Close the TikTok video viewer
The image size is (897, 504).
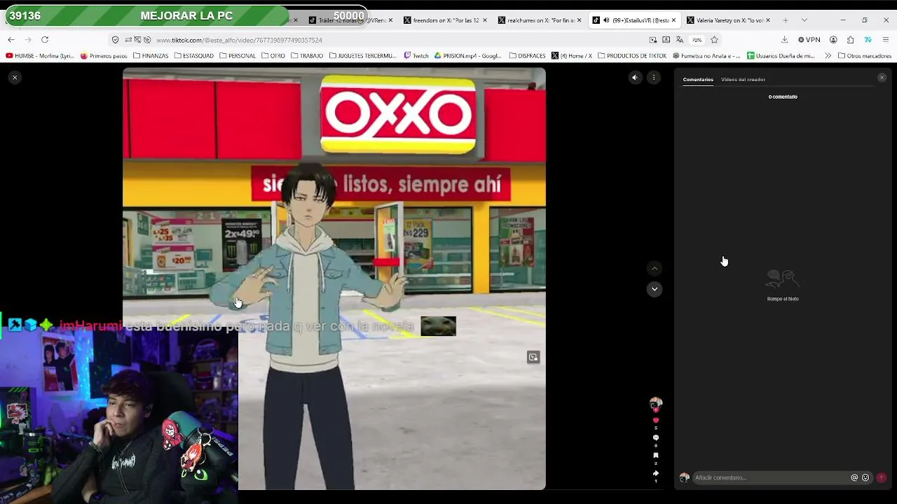click(x=15, y=78)
